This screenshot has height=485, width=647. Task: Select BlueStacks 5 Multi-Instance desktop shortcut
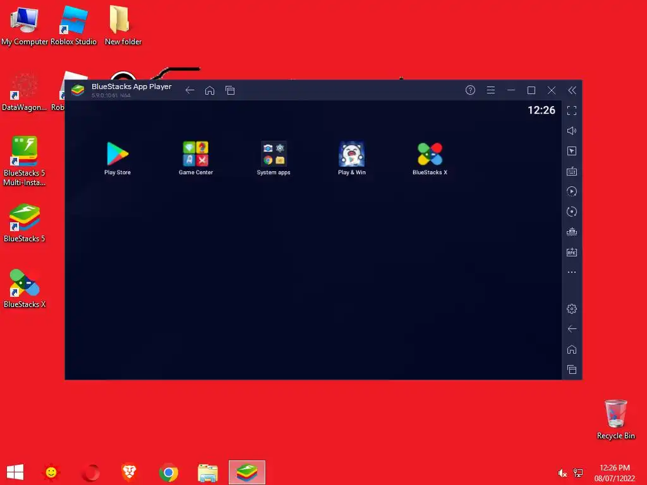coord(25,161)
